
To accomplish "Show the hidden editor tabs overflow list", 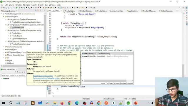I will click(x=177, y=11).
